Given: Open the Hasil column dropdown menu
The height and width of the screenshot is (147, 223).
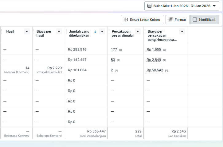Looking at the screenshot, I should (26, 31).
